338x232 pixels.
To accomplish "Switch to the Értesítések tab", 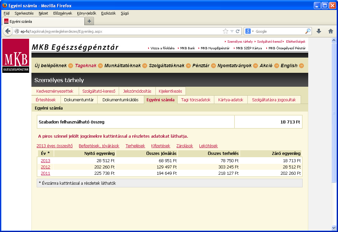I will click(x=46, y=100).
